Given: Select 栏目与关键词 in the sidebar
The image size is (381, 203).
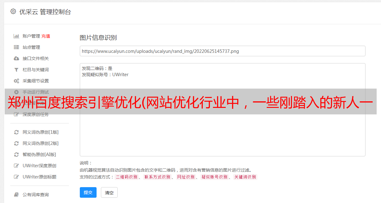Looking at the screenshot, I should pos(36,70).
